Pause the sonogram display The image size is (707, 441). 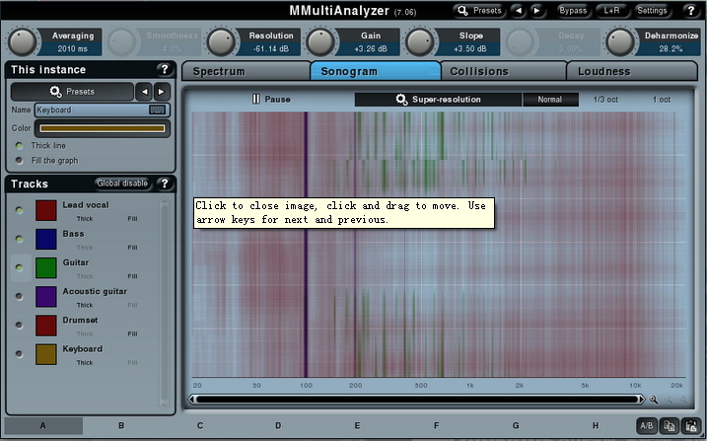coord(271,100)
